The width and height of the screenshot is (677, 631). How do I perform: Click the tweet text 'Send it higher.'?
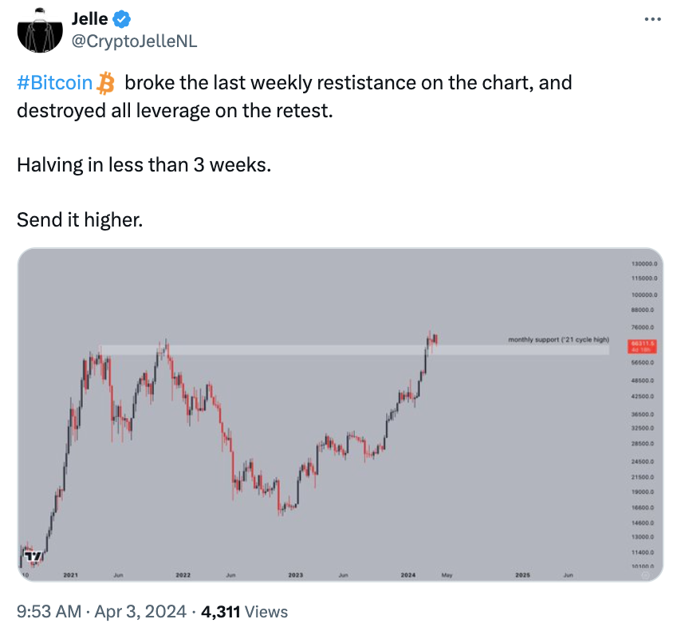point(80,220)
